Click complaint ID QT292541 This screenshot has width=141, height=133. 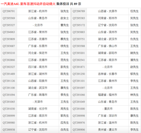click(79, 60)
